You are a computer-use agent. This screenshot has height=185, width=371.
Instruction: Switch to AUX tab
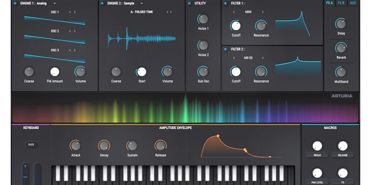[353, 3]
